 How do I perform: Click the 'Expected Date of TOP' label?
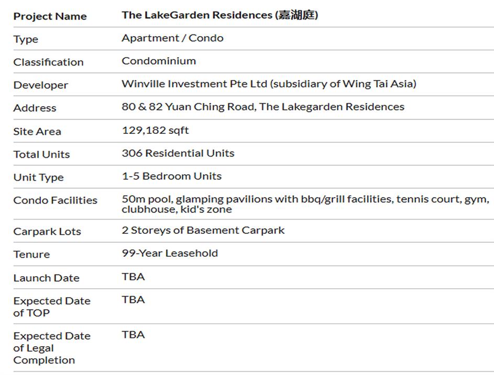pos(51,307)
